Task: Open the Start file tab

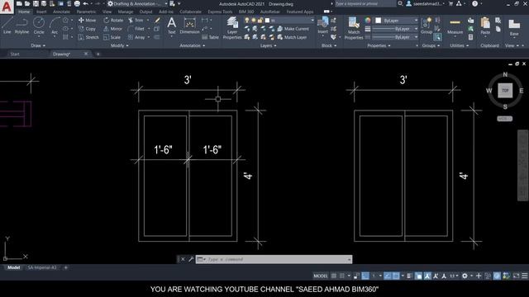Action: tap(15, 54)
